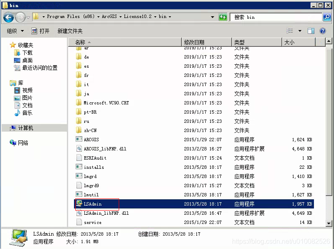
Task: Select the pt-BR folder icon
Action: point(79,112)
